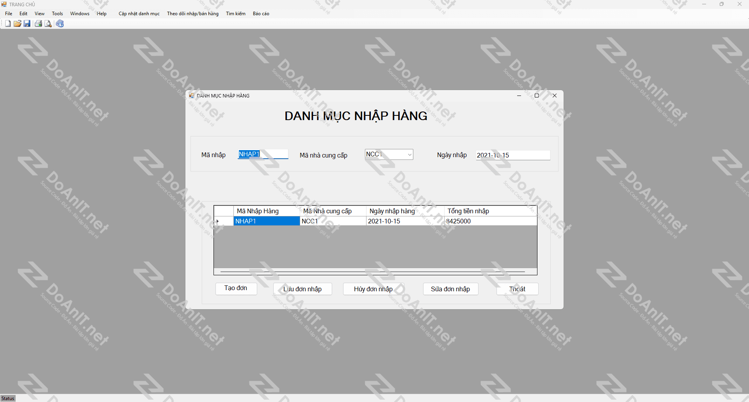The height and width of the screenshot is (402, 749).
Task: Click the New document toolbar icon
Action: click(x=8, y=24)
